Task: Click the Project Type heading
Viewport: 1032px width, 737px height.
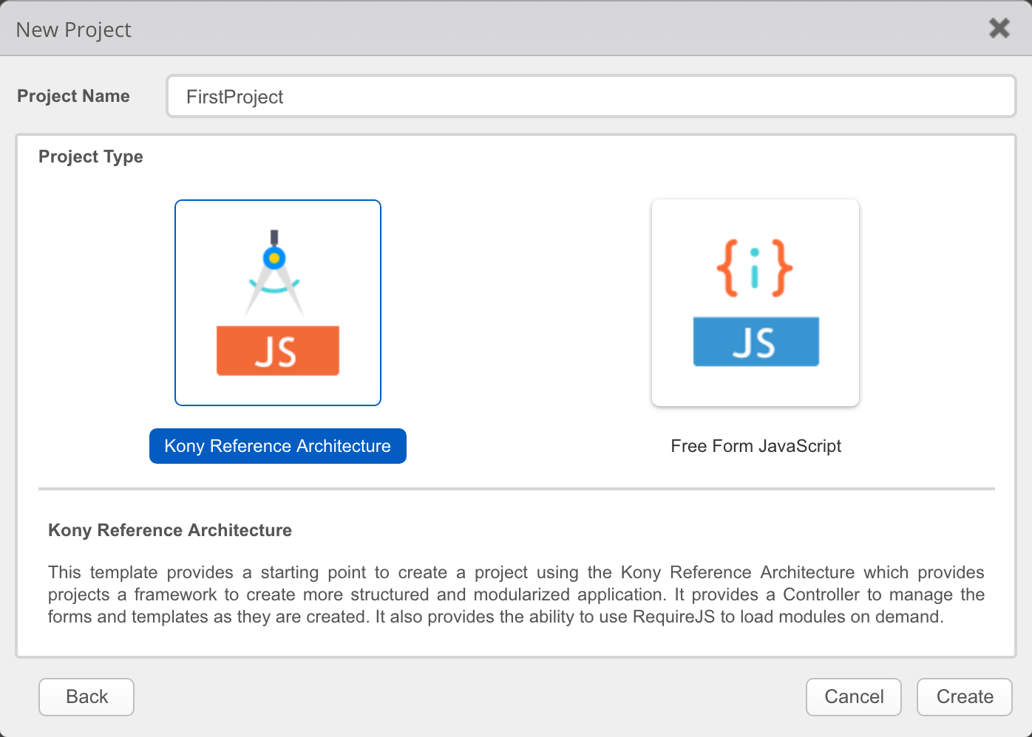Action: pos(91,157)
